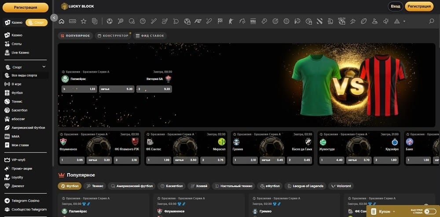Viewport: 440px width, 217px height.
Task: Select the megaphone icon
Action: click(x=386, y=21)
